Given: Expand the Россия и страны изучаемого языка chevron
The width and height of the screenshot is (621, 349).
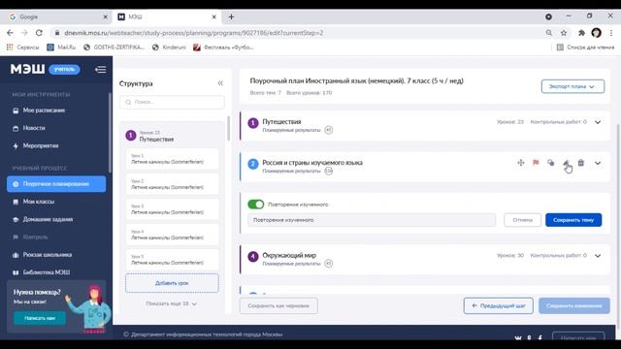Looking at the screenshot, I should (598, 163).
